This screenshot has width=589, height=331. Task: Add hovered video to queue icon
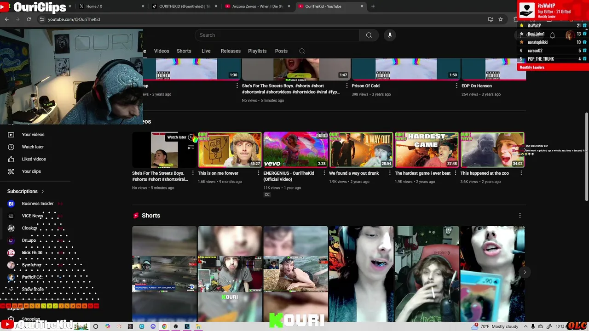(191, 147)
